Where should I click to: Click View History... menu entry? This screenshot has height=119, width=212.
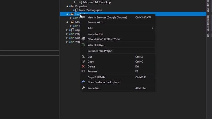(118, 45)
